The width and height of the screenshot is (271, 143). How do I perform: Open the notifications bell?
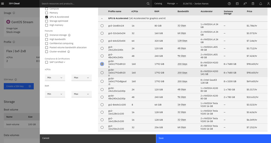261,4
